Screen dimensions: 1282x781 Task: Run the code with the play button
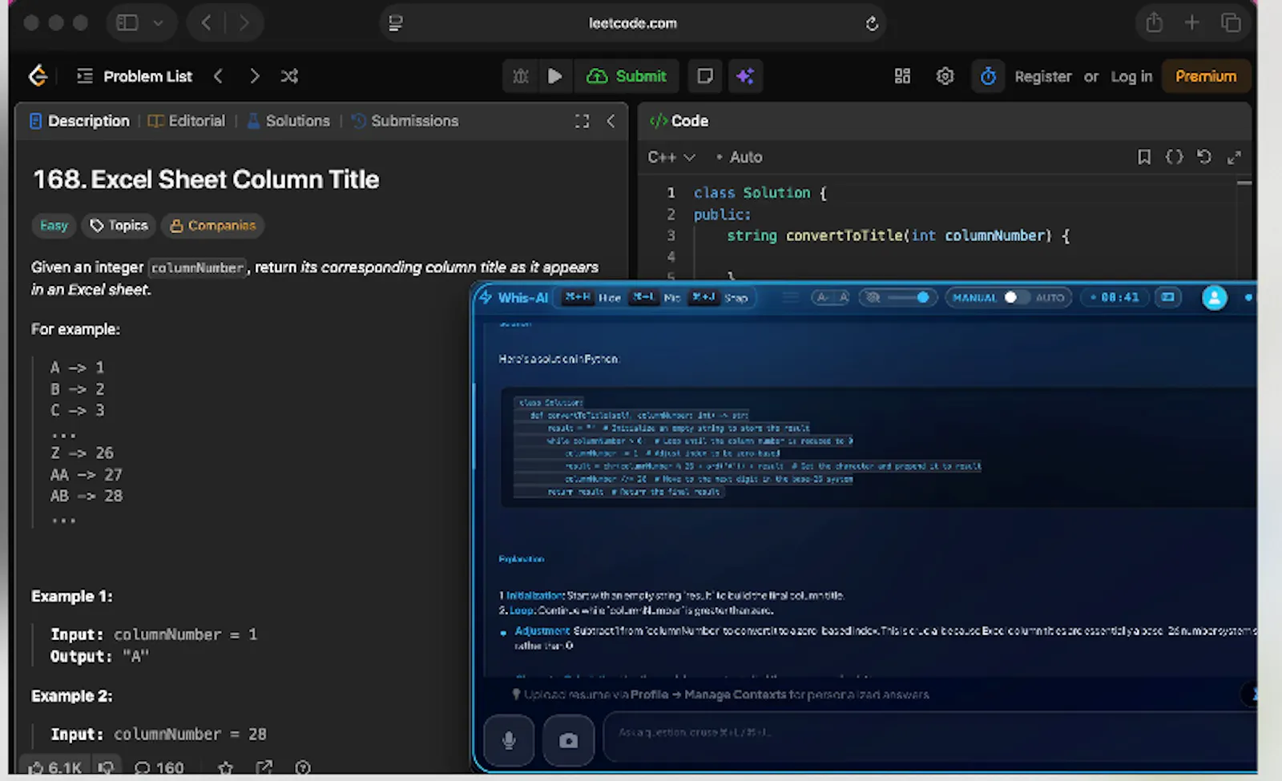click(554, 76)
